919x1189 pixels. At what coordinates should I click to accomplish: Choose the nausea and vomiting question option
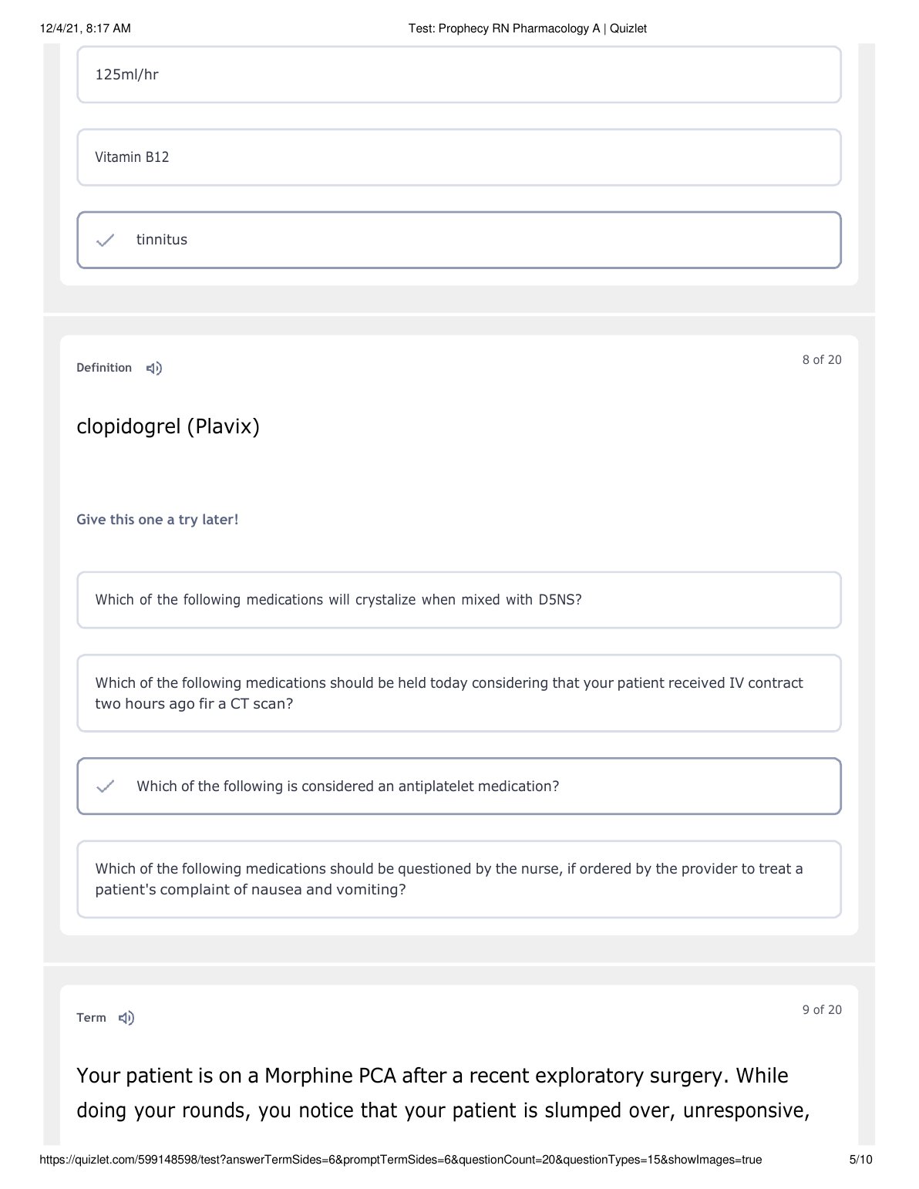point(459,879)
